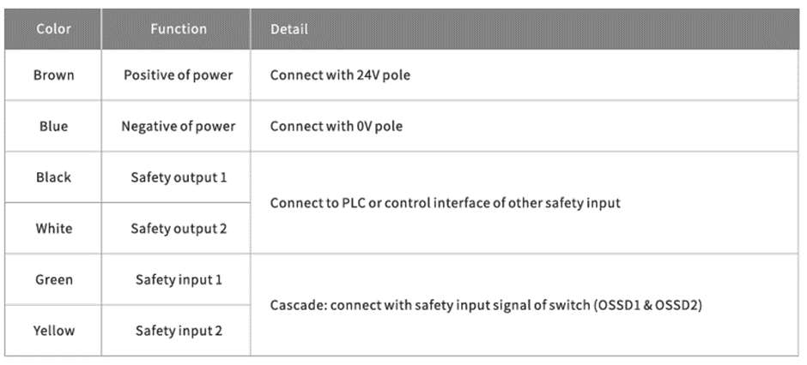This screenshot has width=807, height=365.
Task: Select the Connect to PLC detail text
Action: point(445,203)
